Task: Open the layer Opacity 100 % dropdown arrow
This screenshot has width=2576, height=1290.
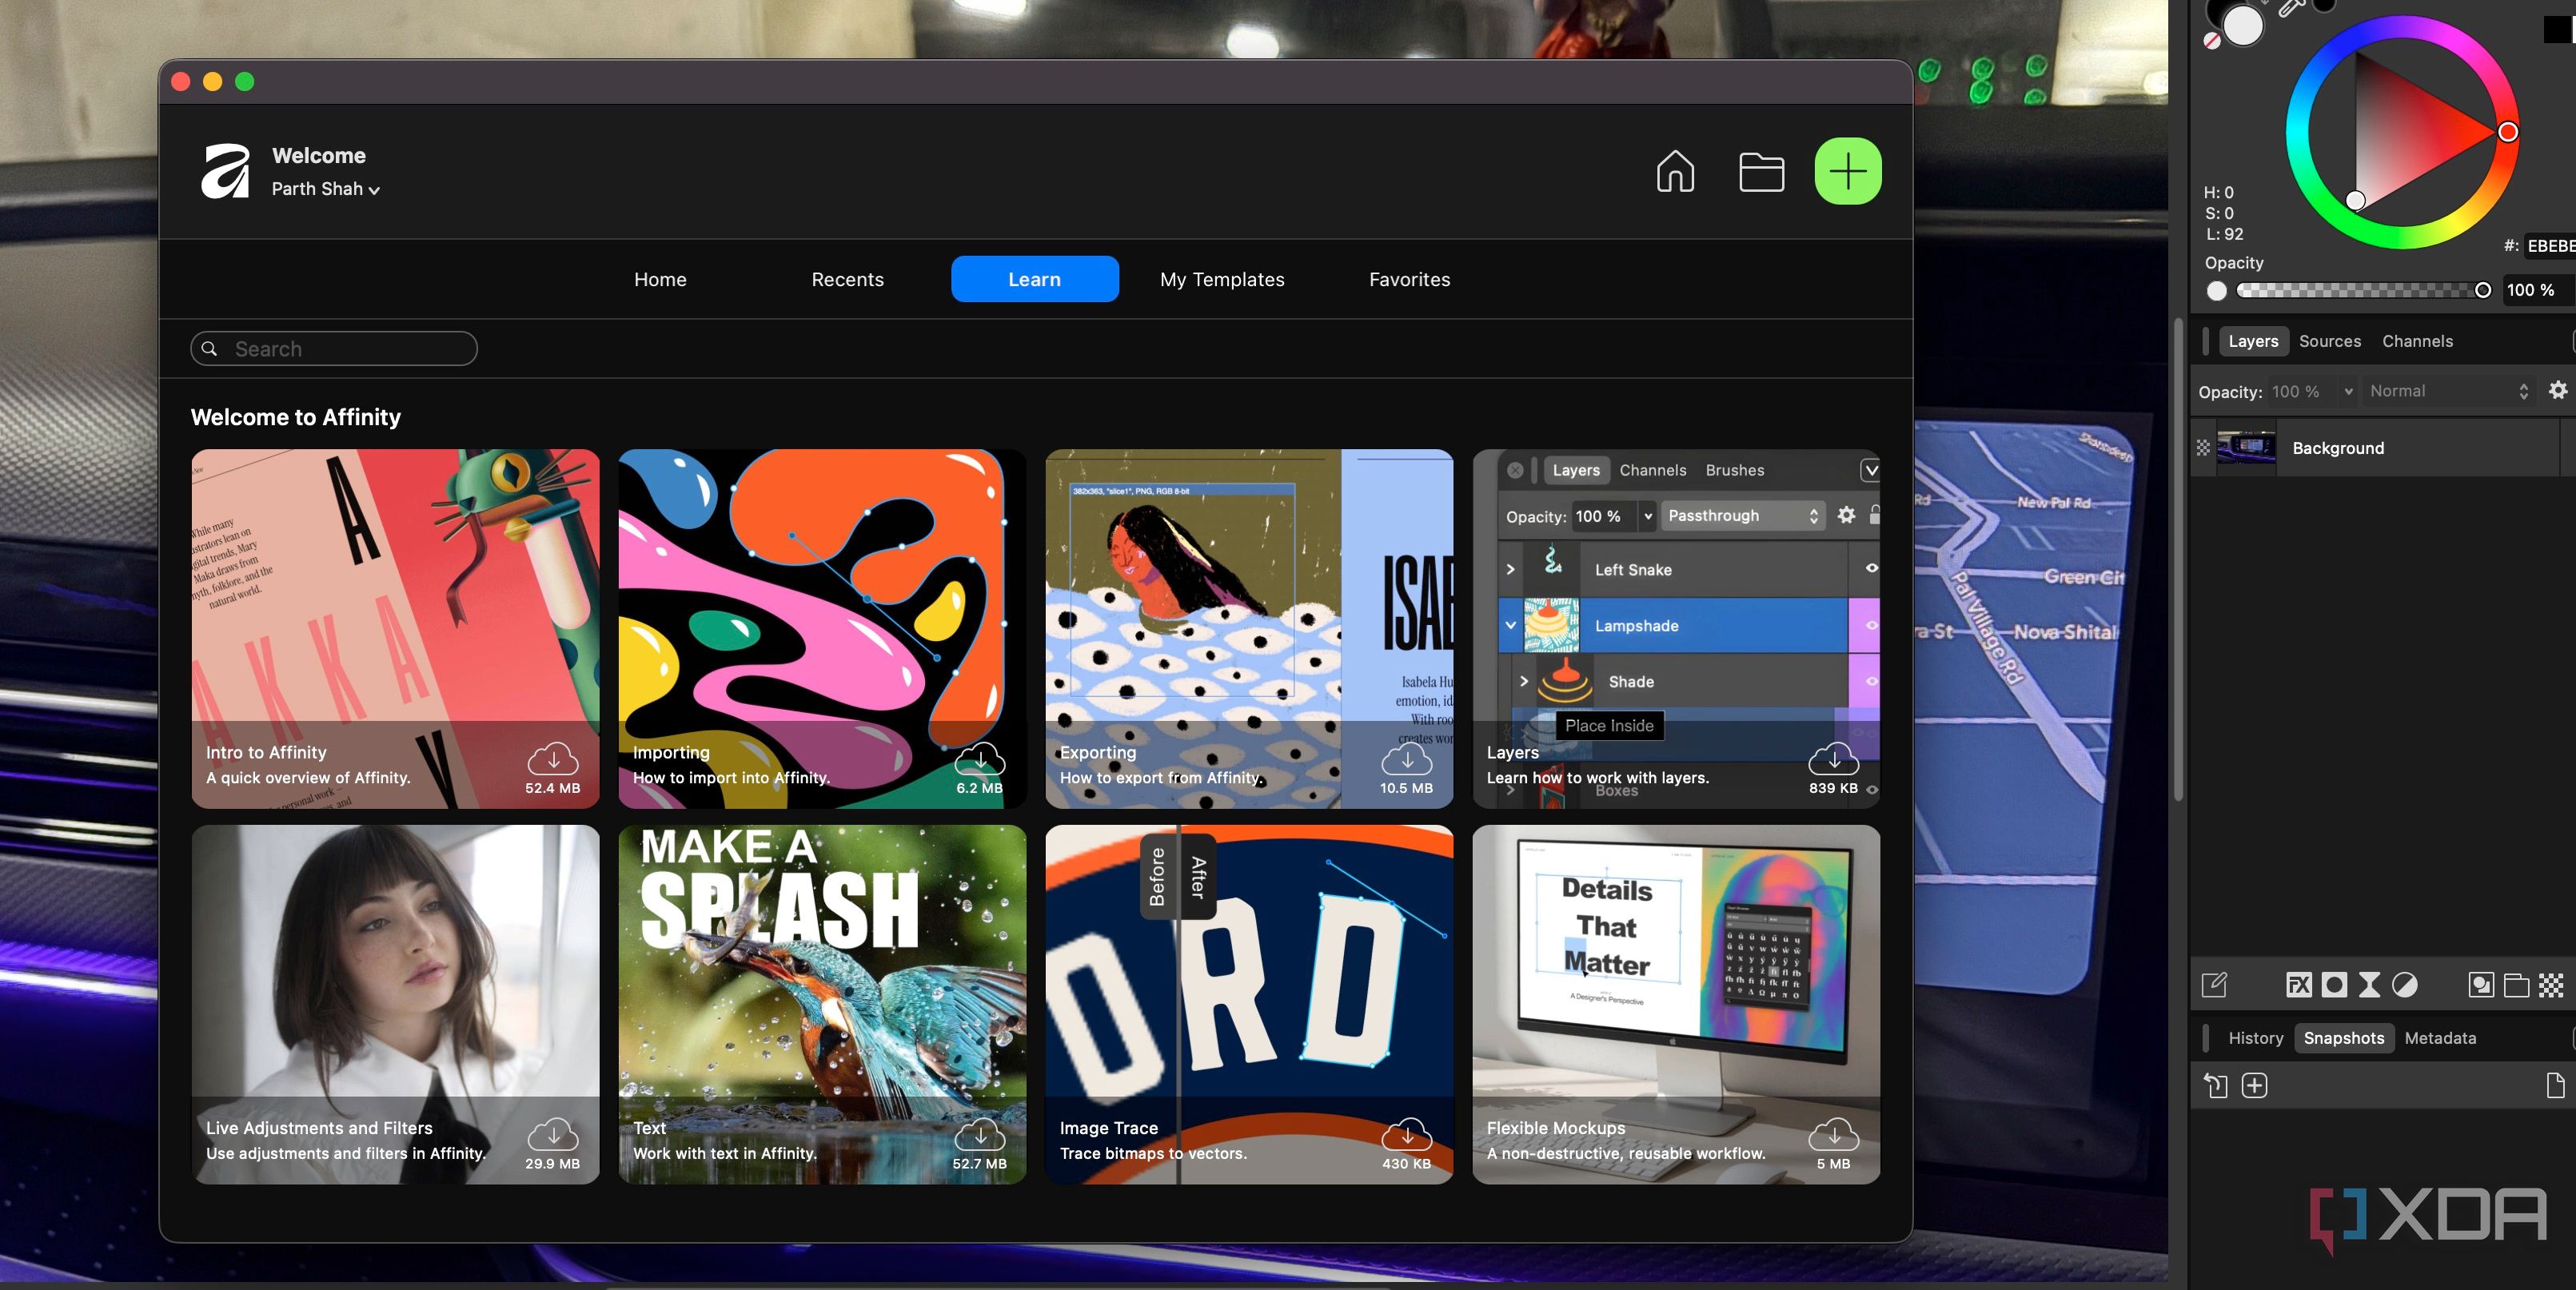Action: click(2348, 392)
